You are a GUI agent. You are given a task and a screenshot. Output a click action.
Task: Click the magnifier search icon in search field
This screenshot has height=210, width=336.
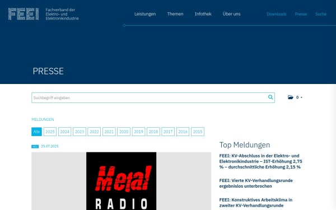[270, 97]
